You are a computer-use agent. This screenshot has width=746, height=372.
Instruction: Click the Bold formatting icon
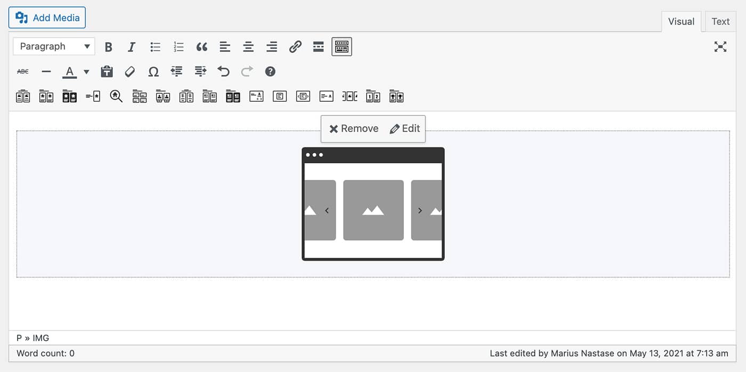pyautogui.click(x=108, y=47)
